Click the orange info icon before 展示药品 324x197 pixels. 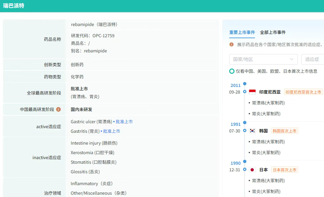[x=232, y=44]
